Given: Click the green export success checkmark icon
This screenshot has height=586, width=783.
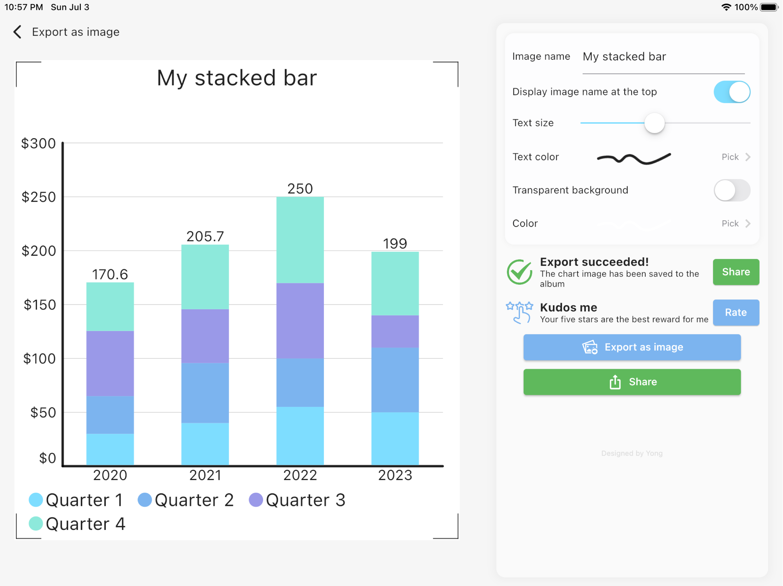Looking at the screenshot, I should pos(519,272).
